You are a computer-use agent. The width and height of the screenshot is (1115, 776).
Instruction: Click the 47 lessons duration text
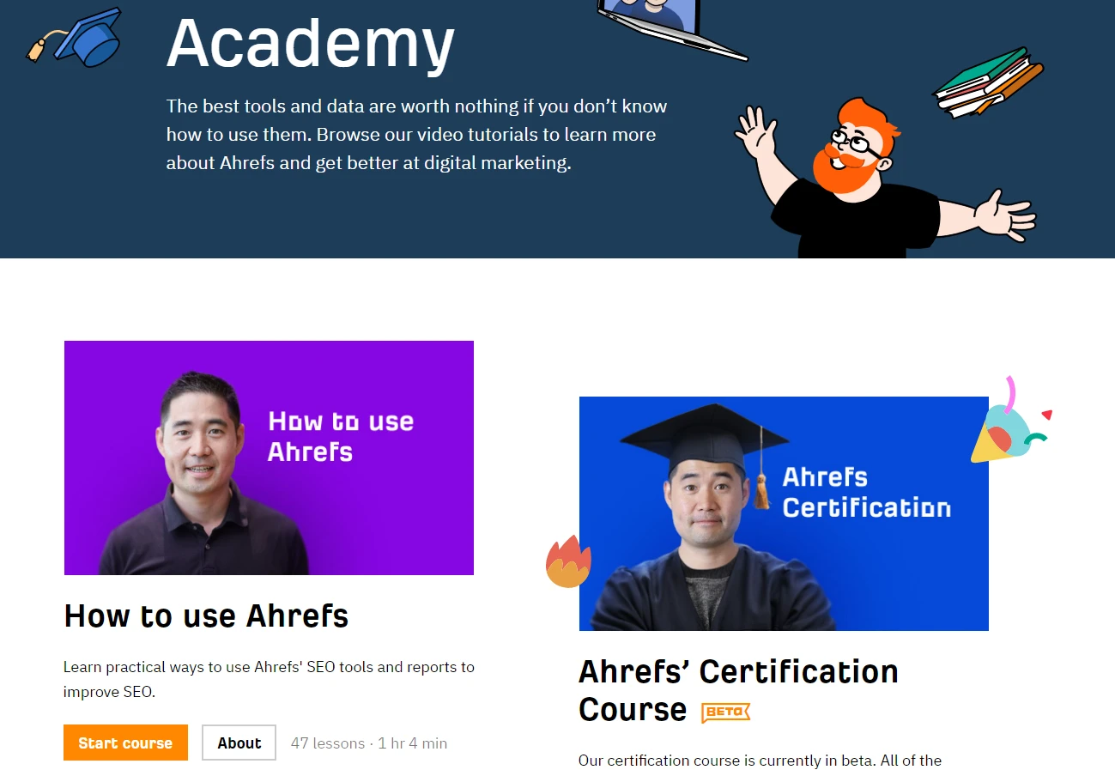pos(369,743)
